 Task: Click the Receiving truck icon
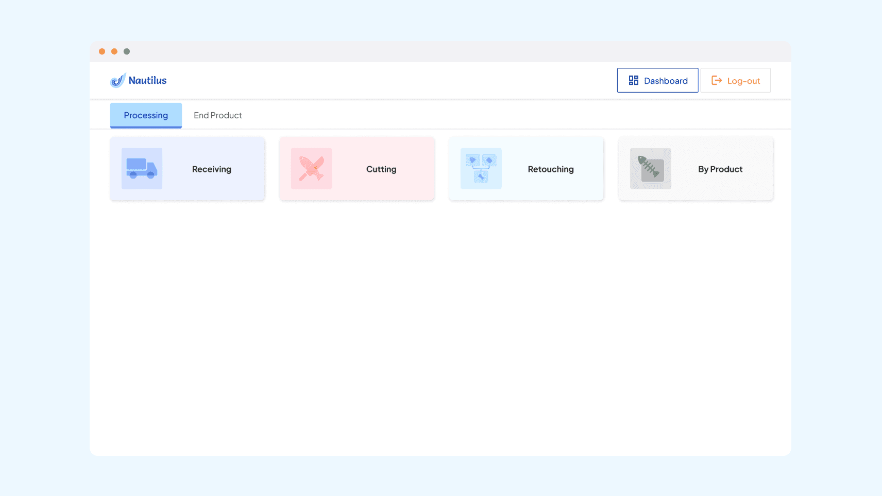coord(142,169)
